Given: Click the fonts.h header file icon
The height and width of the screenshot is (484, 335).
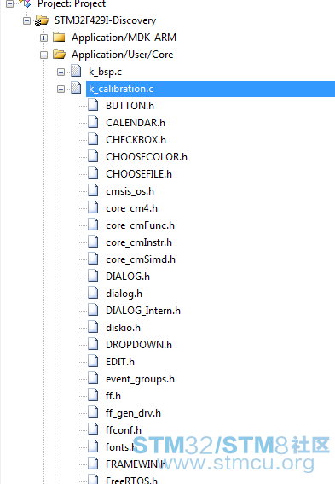Looking at the screenshot, I should [x=93, y=446].
